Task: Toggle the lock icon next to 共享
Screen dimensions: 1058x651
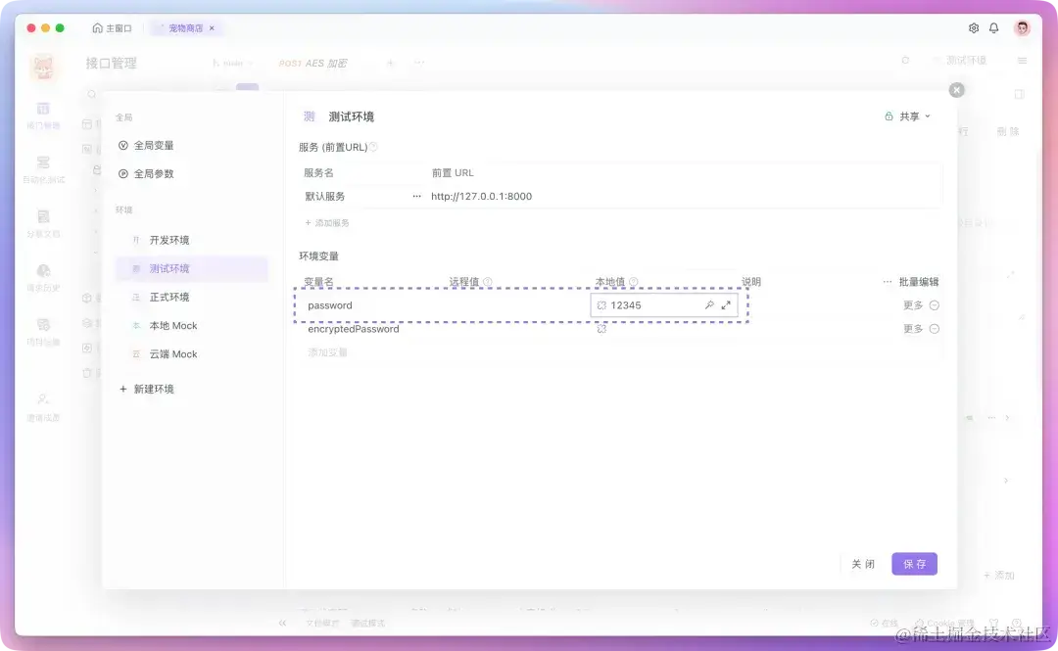Action: coord(890,116)
